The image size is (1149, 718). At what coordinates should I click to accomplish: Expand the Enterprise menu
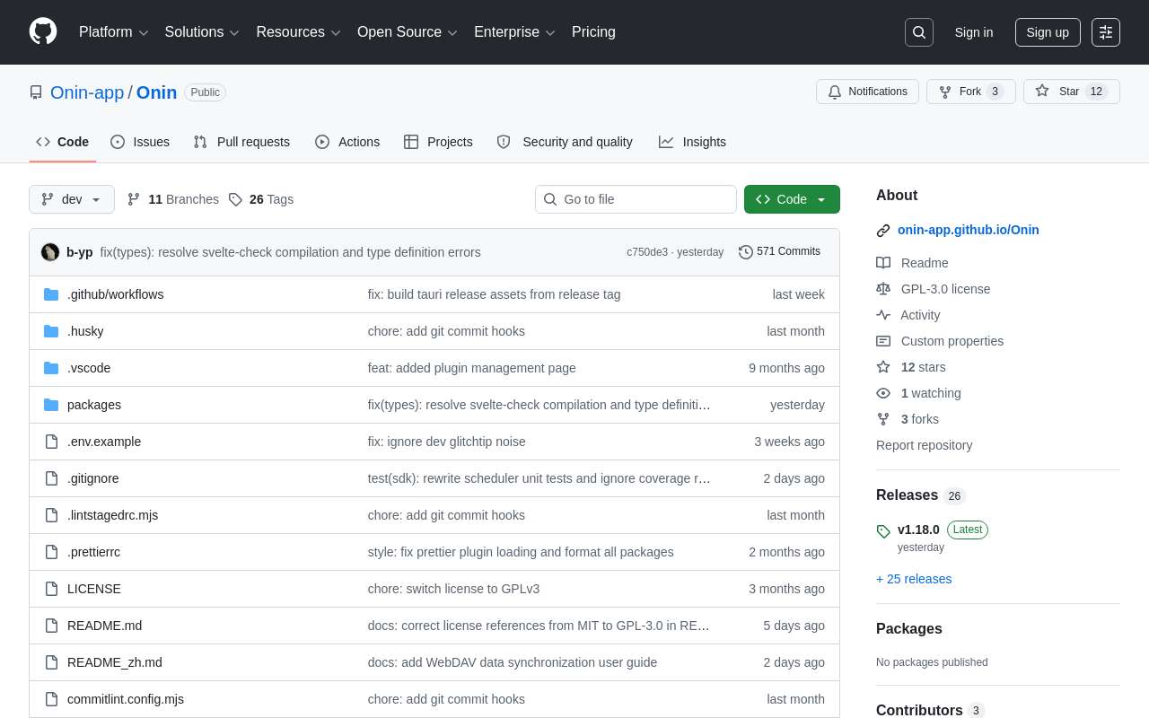[514, 32]
